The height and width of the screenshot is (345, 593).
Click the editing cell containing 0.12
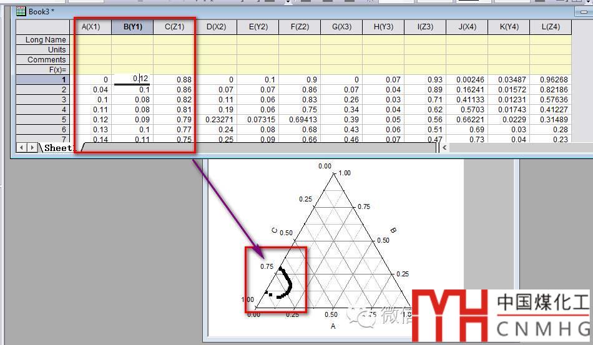click(x=132, y=79)
